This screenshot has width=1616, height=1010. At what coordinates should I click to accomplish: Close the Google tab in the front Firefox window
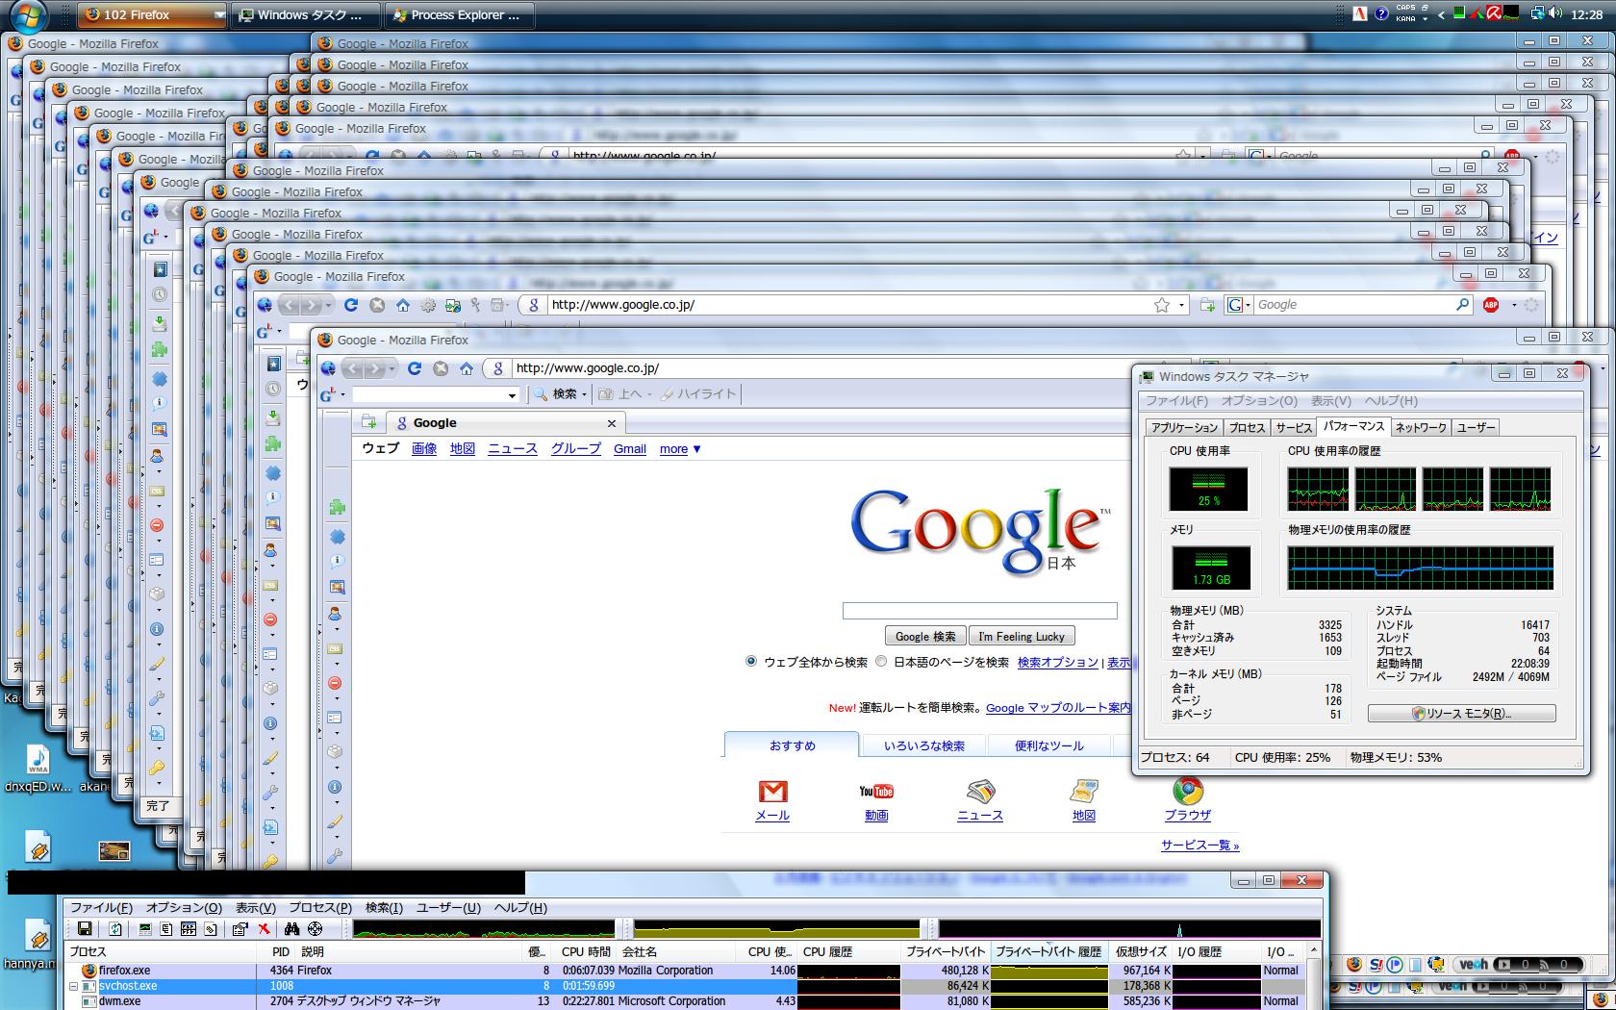pyautogui.click(x=612, y=423)
